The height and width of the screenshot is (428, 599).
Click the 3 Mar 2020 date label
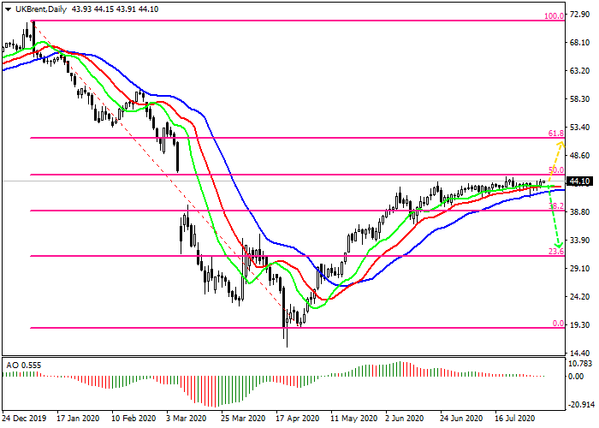186,419
